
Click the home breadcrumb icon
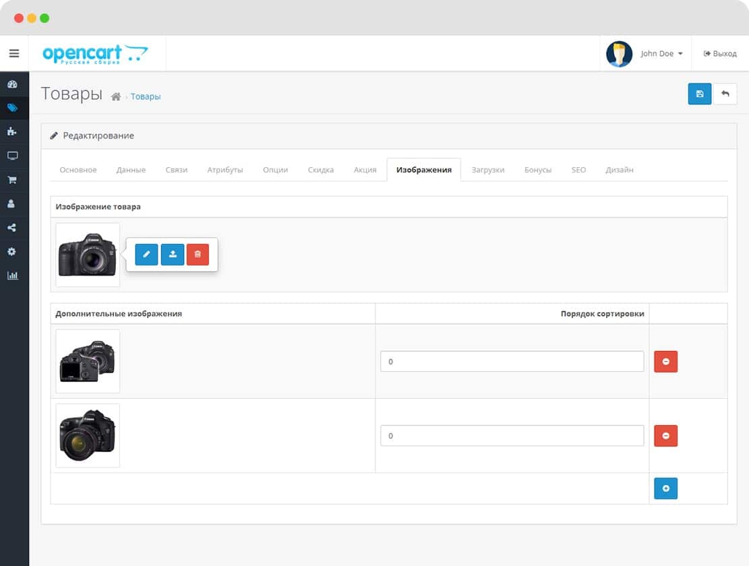(115, 97)
